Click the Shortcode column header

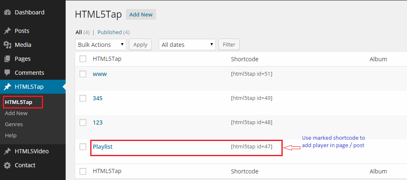[x=245, y=59]
